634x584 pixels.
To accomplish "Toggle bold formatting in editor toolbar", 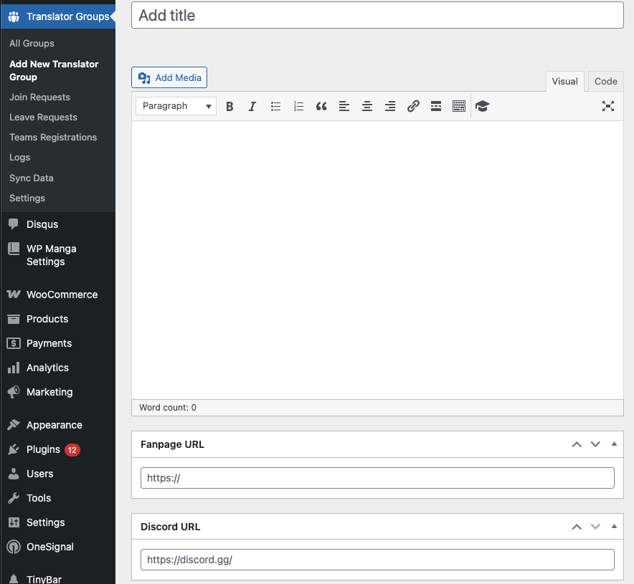I will [x=230, y=106].
